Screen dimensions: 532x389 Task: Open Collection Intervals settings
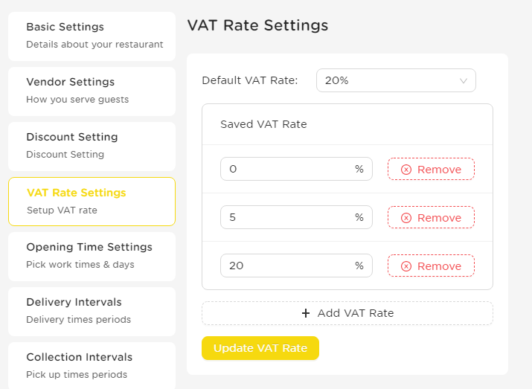(x=92, y=366)
